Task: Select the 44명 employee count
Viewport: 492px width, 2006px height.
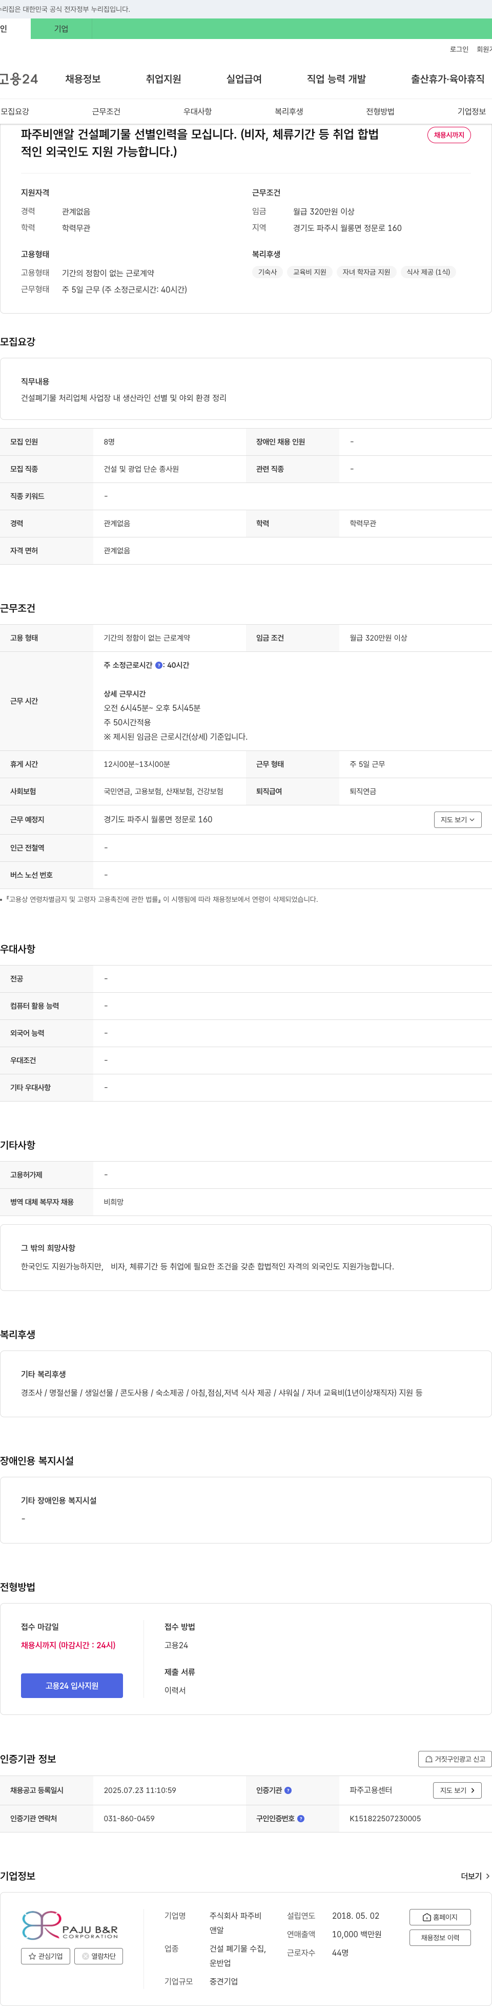Action: coord(340,1952)
